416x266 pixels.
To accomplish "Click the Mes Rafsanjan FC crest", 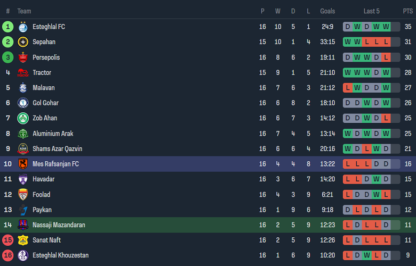I will 23,164.
